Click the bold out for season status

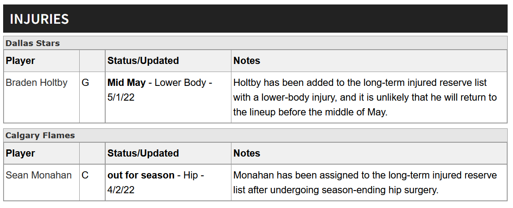[141, 175]
